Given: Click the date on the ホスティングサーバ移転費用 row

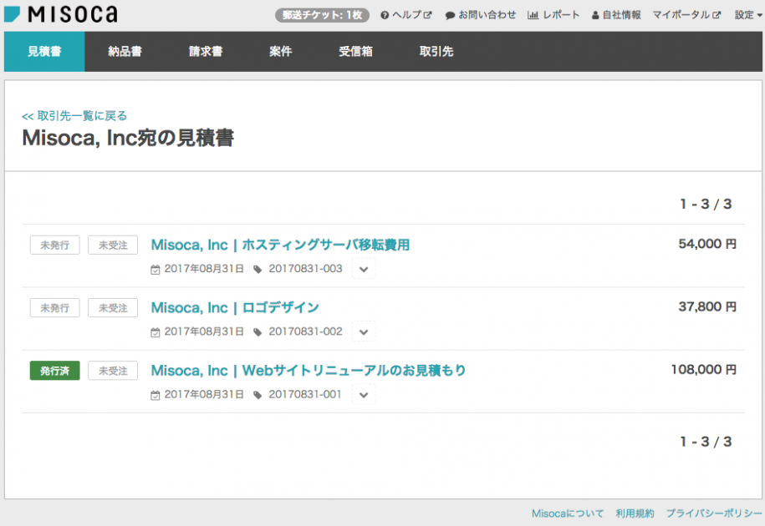Looking at the screenshot, I should pos(204,269).
